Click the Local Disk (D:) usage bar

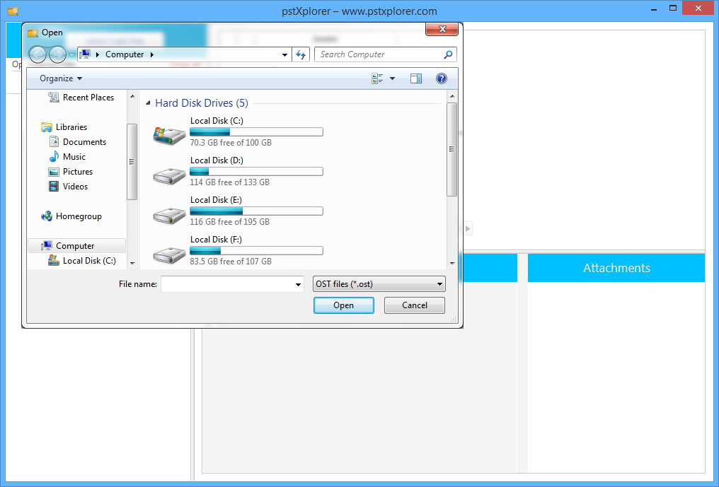[256, 171]
